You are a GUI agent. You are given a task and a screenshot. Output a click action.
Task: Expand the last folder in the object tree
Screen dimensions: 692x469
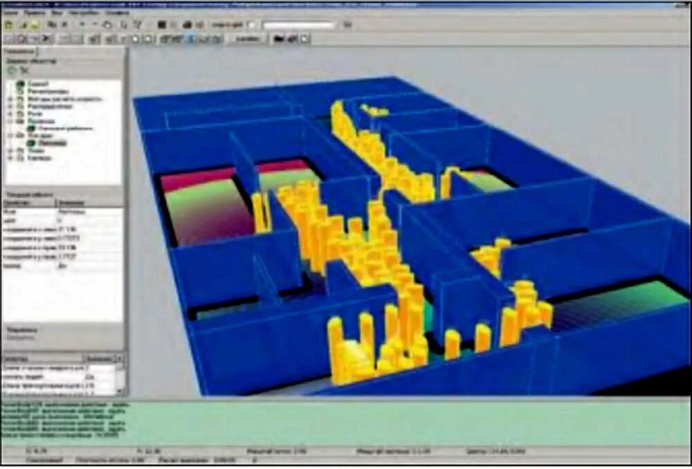coord(10,158)
